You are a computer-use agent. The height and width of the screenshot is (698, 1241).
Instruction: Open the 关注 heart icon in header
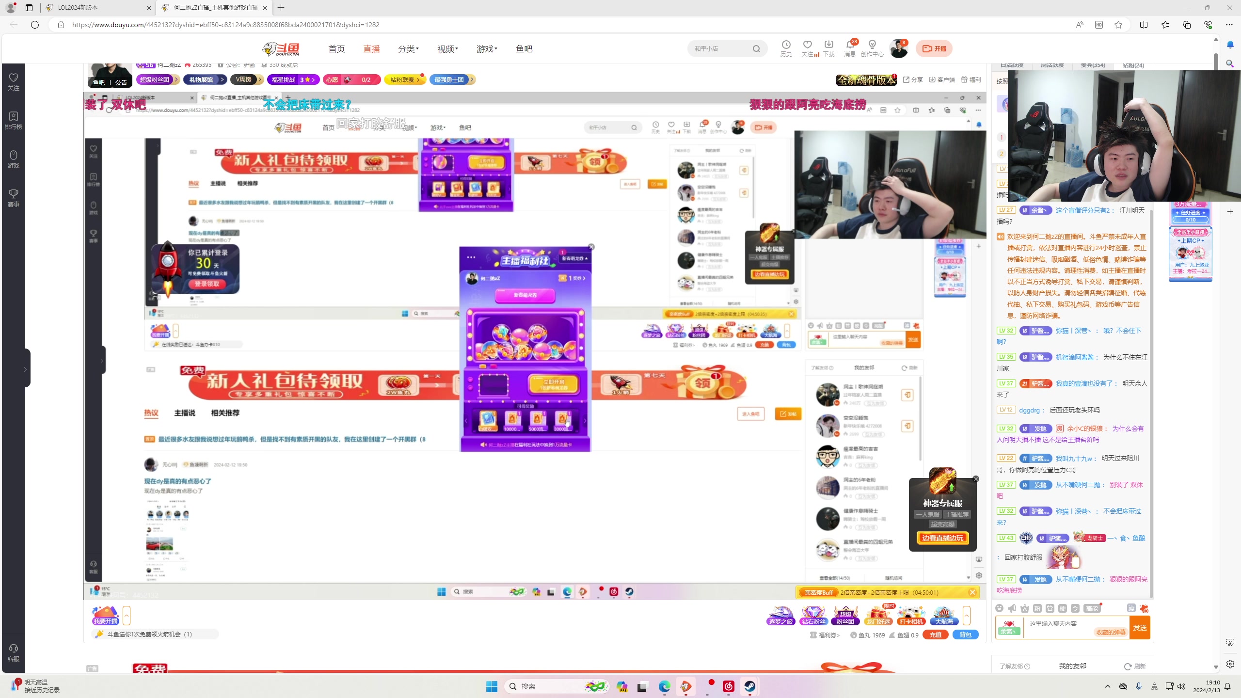tap(808, 48)
